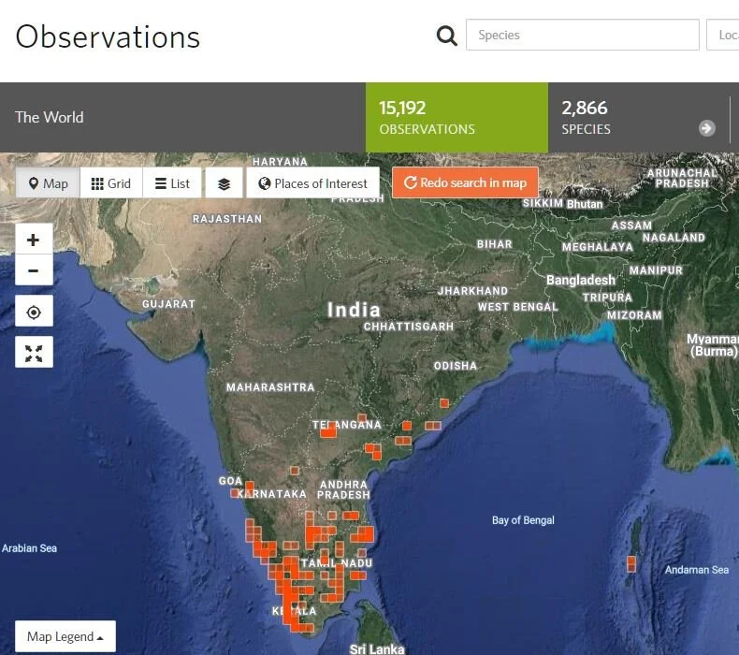The width and height of the screenshot is (739, 655).
Task: Click the Bangladesh map label
Action: point(581,280)
